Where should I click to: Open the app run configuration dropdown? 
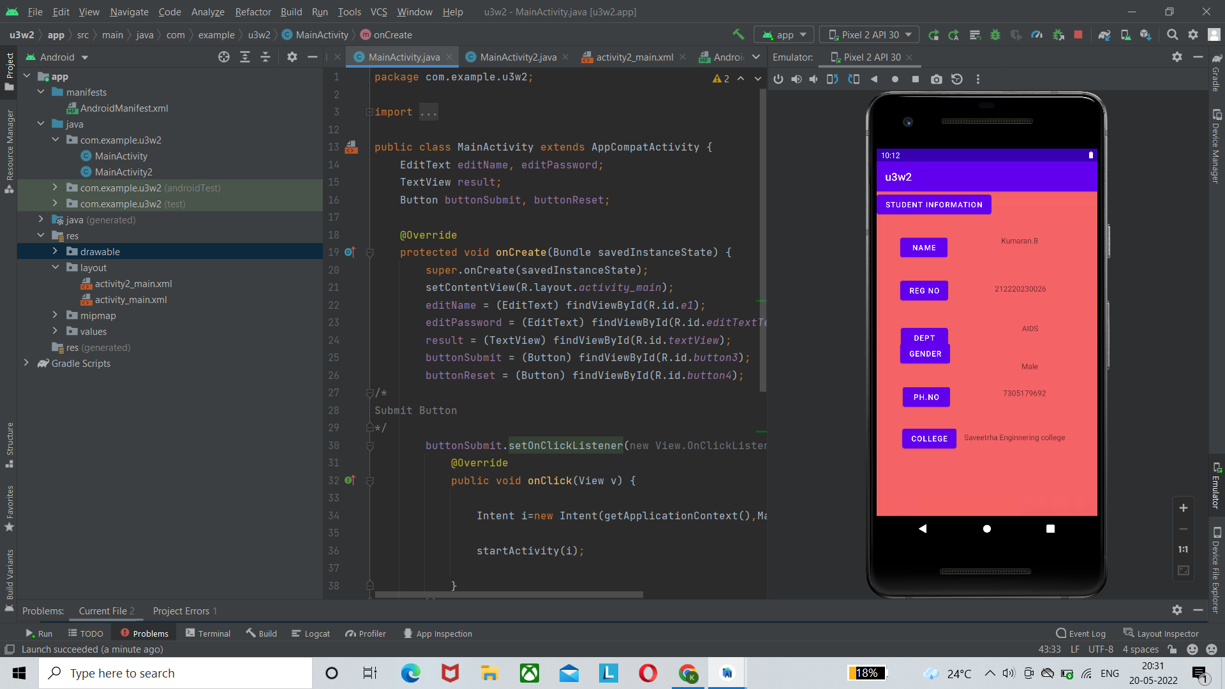(x=783, y=34)
